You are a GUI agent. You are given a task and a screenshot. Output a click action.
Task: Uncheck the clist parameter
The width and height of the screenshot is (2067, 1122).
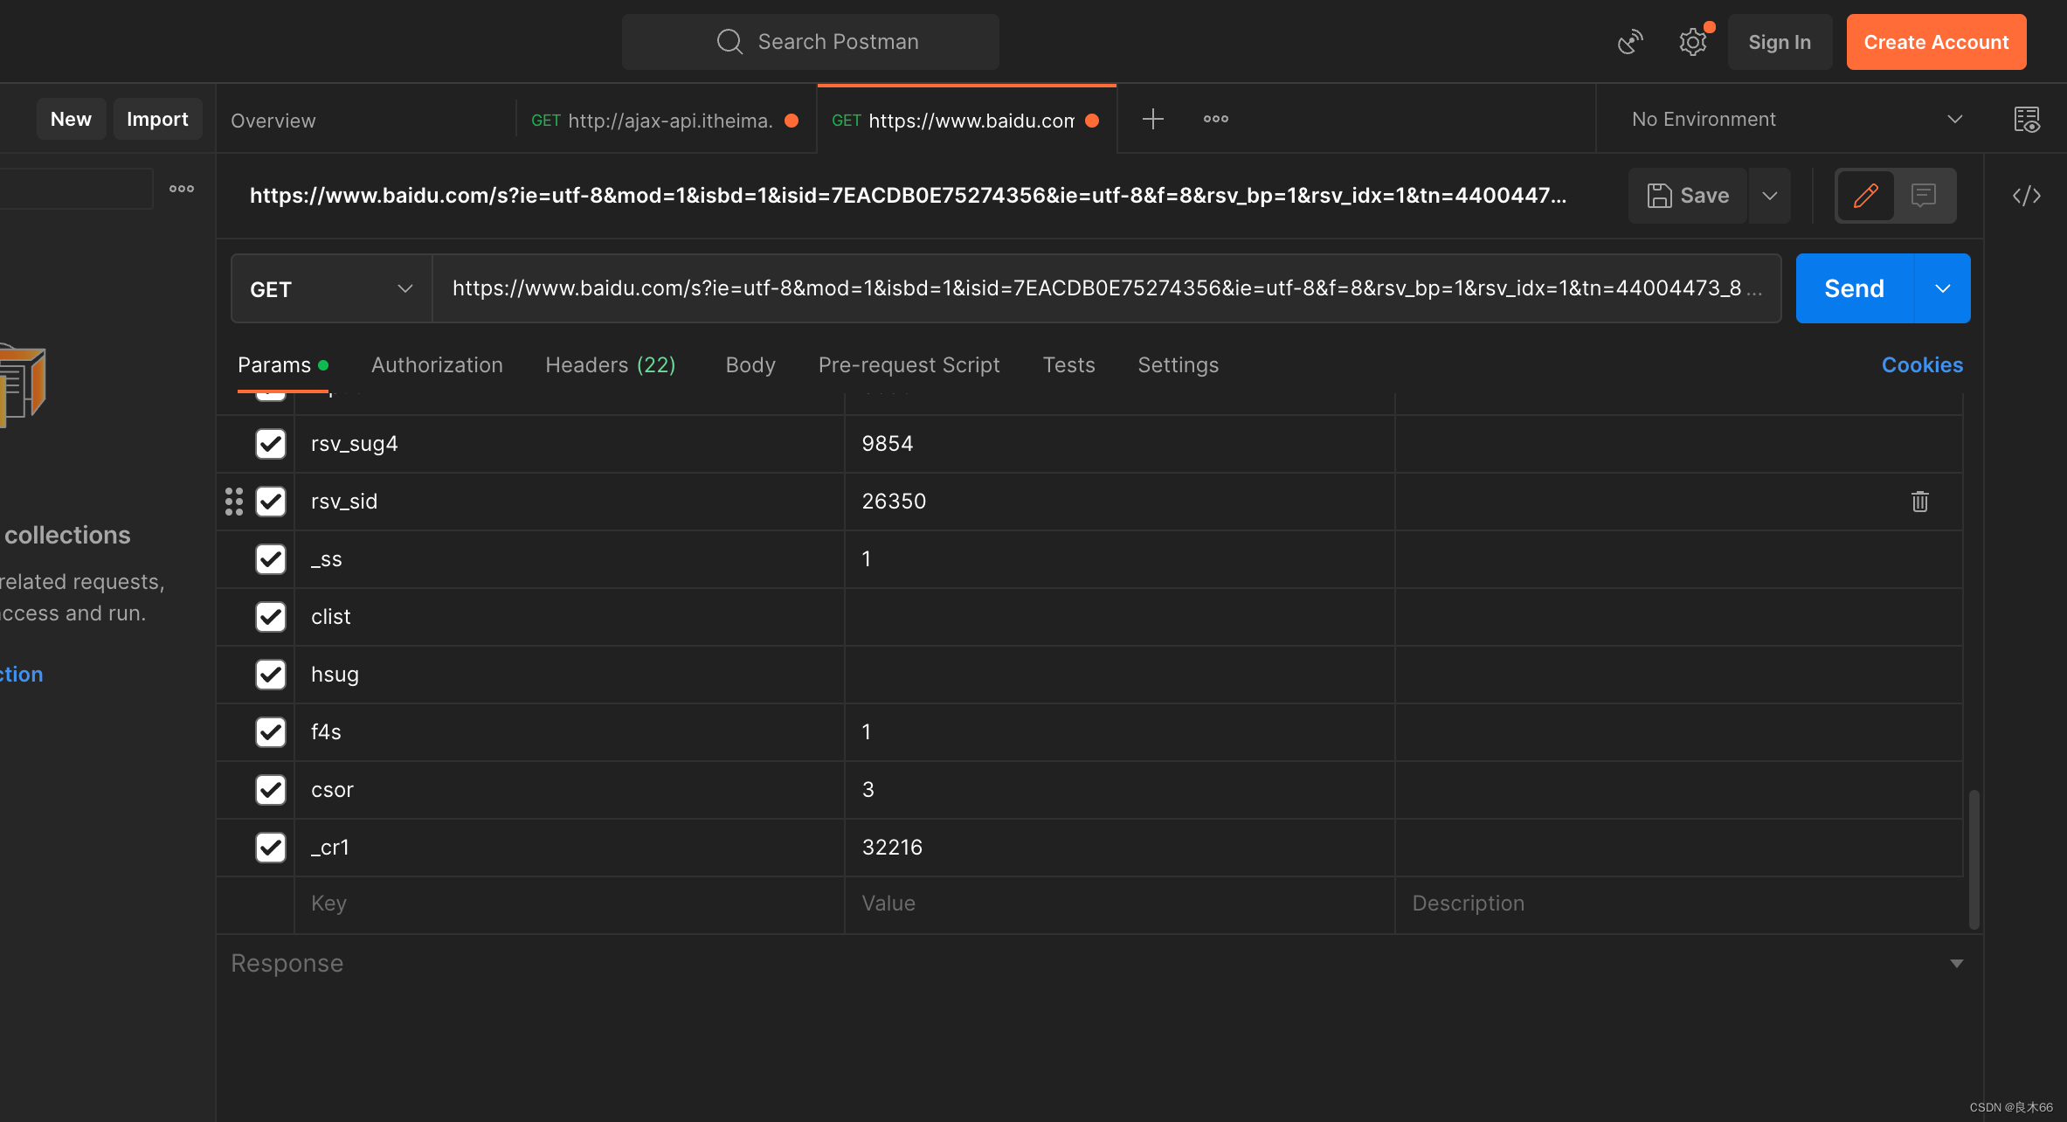click(x=271, y=617)
